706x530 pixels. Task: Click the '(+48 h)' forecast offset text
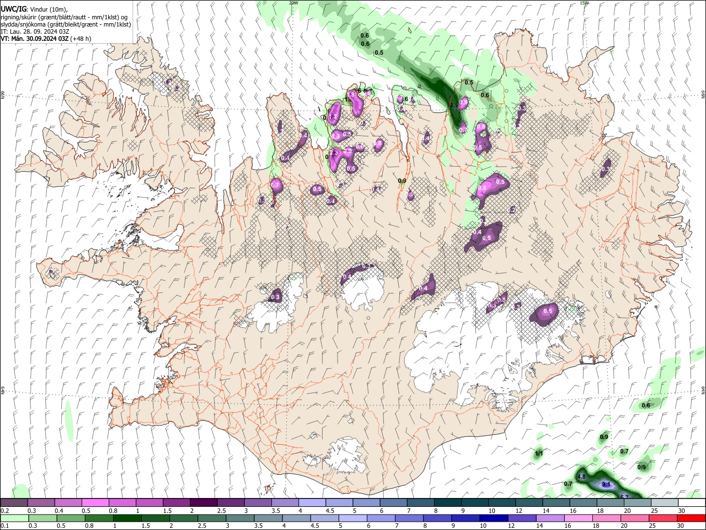click(81, 39)
